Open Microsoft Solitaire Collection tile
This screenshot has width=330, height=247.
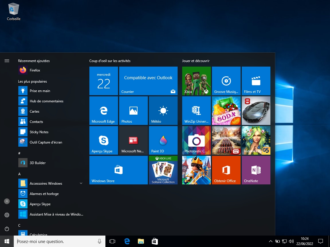coord(163,170)
